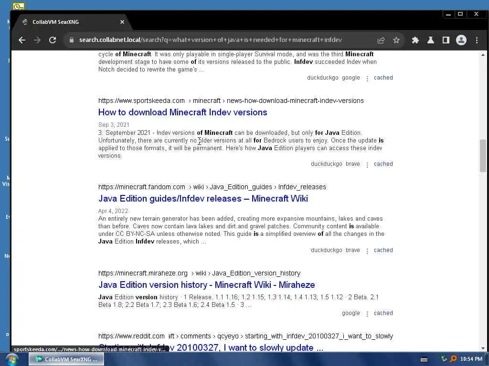Image resolution: width=489 pixels, height=366 pixels.
Task: Click the 10:54 PM system clock
Action: [471, 359]
